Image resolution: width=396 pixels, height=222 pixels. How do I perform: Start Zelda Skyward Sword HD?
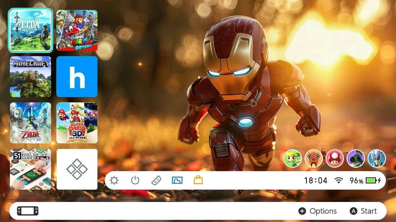(30, 123)
